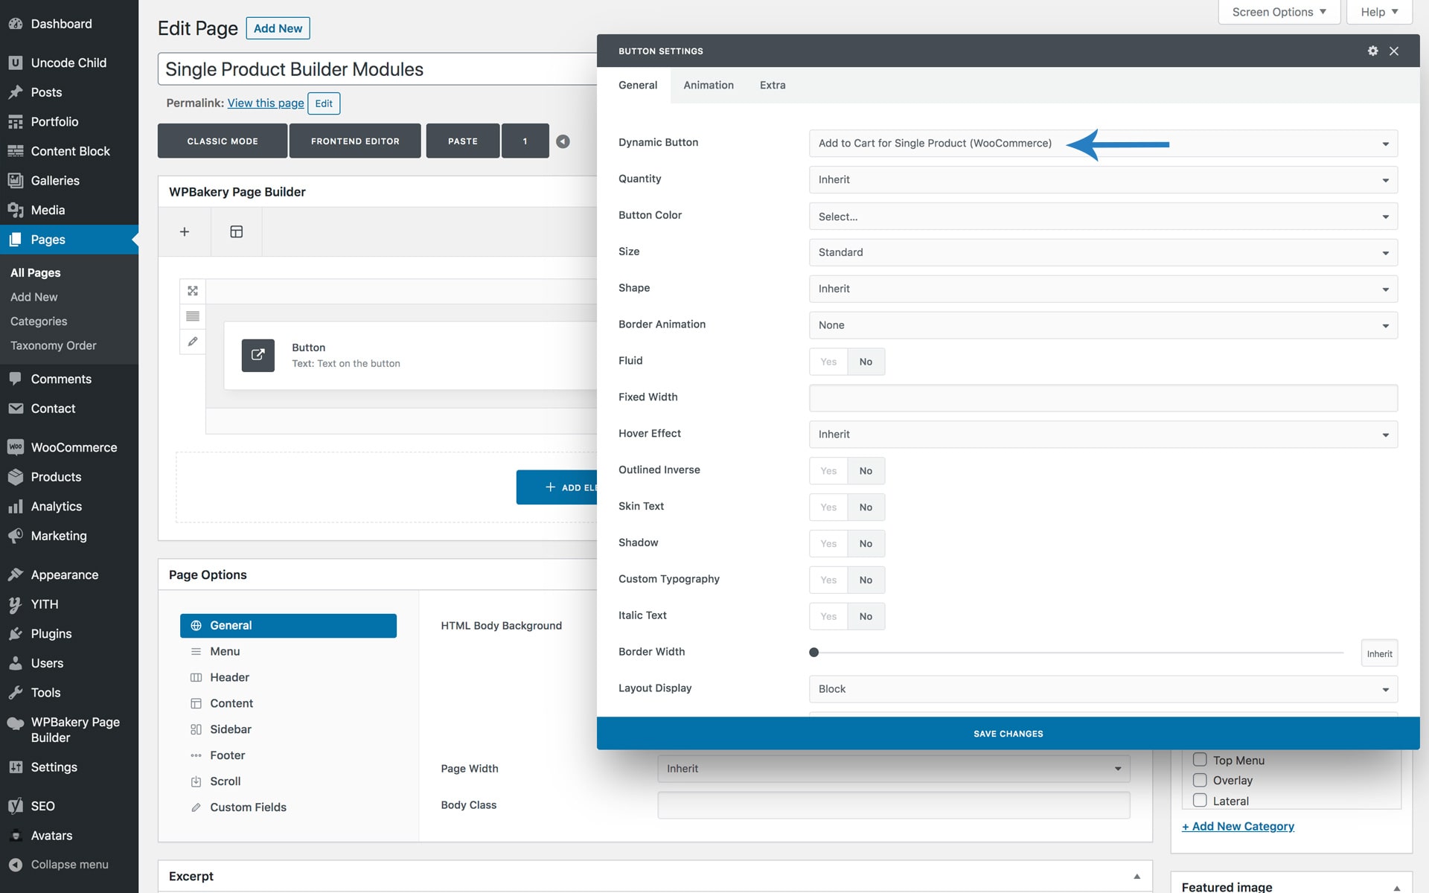Click into the Fixed Width input field

[x=1102, y=398]
